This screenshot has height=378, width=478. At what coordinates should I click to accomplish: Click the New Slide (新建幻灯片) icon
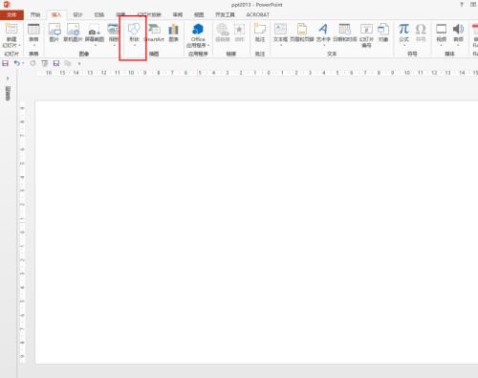pyautogui.click(x=11, y=29)
